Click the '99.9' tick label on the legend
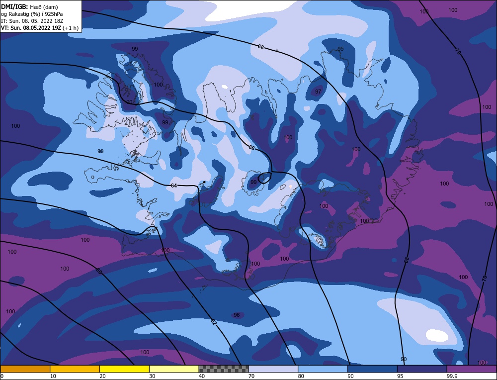 (x=451, y=376)
